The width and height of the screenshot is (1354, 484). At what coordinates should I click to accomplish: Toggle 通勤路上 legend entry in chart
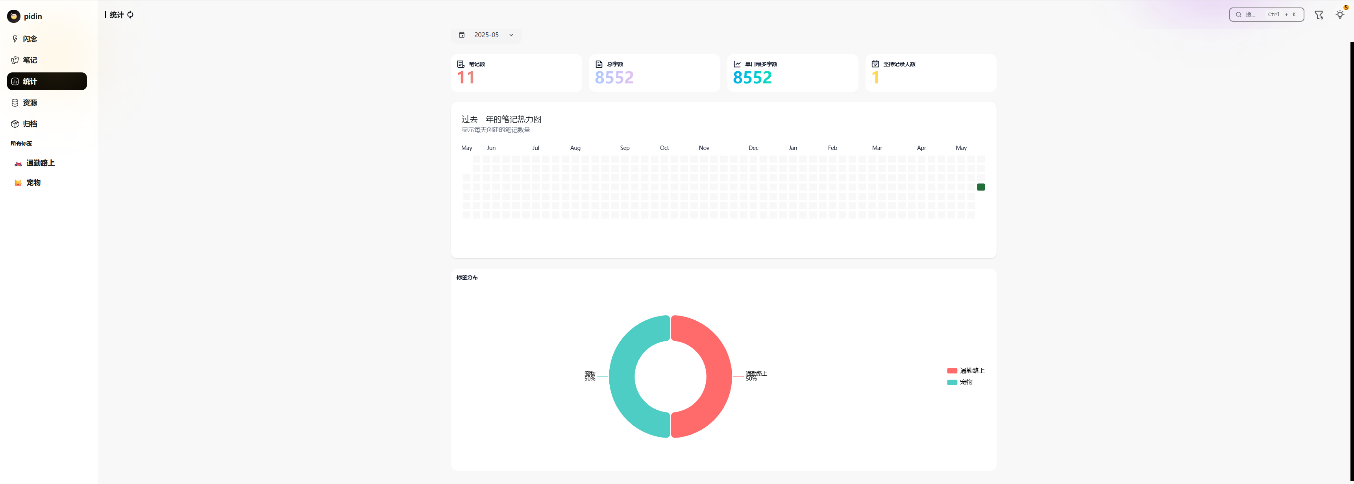coord(966,371)
